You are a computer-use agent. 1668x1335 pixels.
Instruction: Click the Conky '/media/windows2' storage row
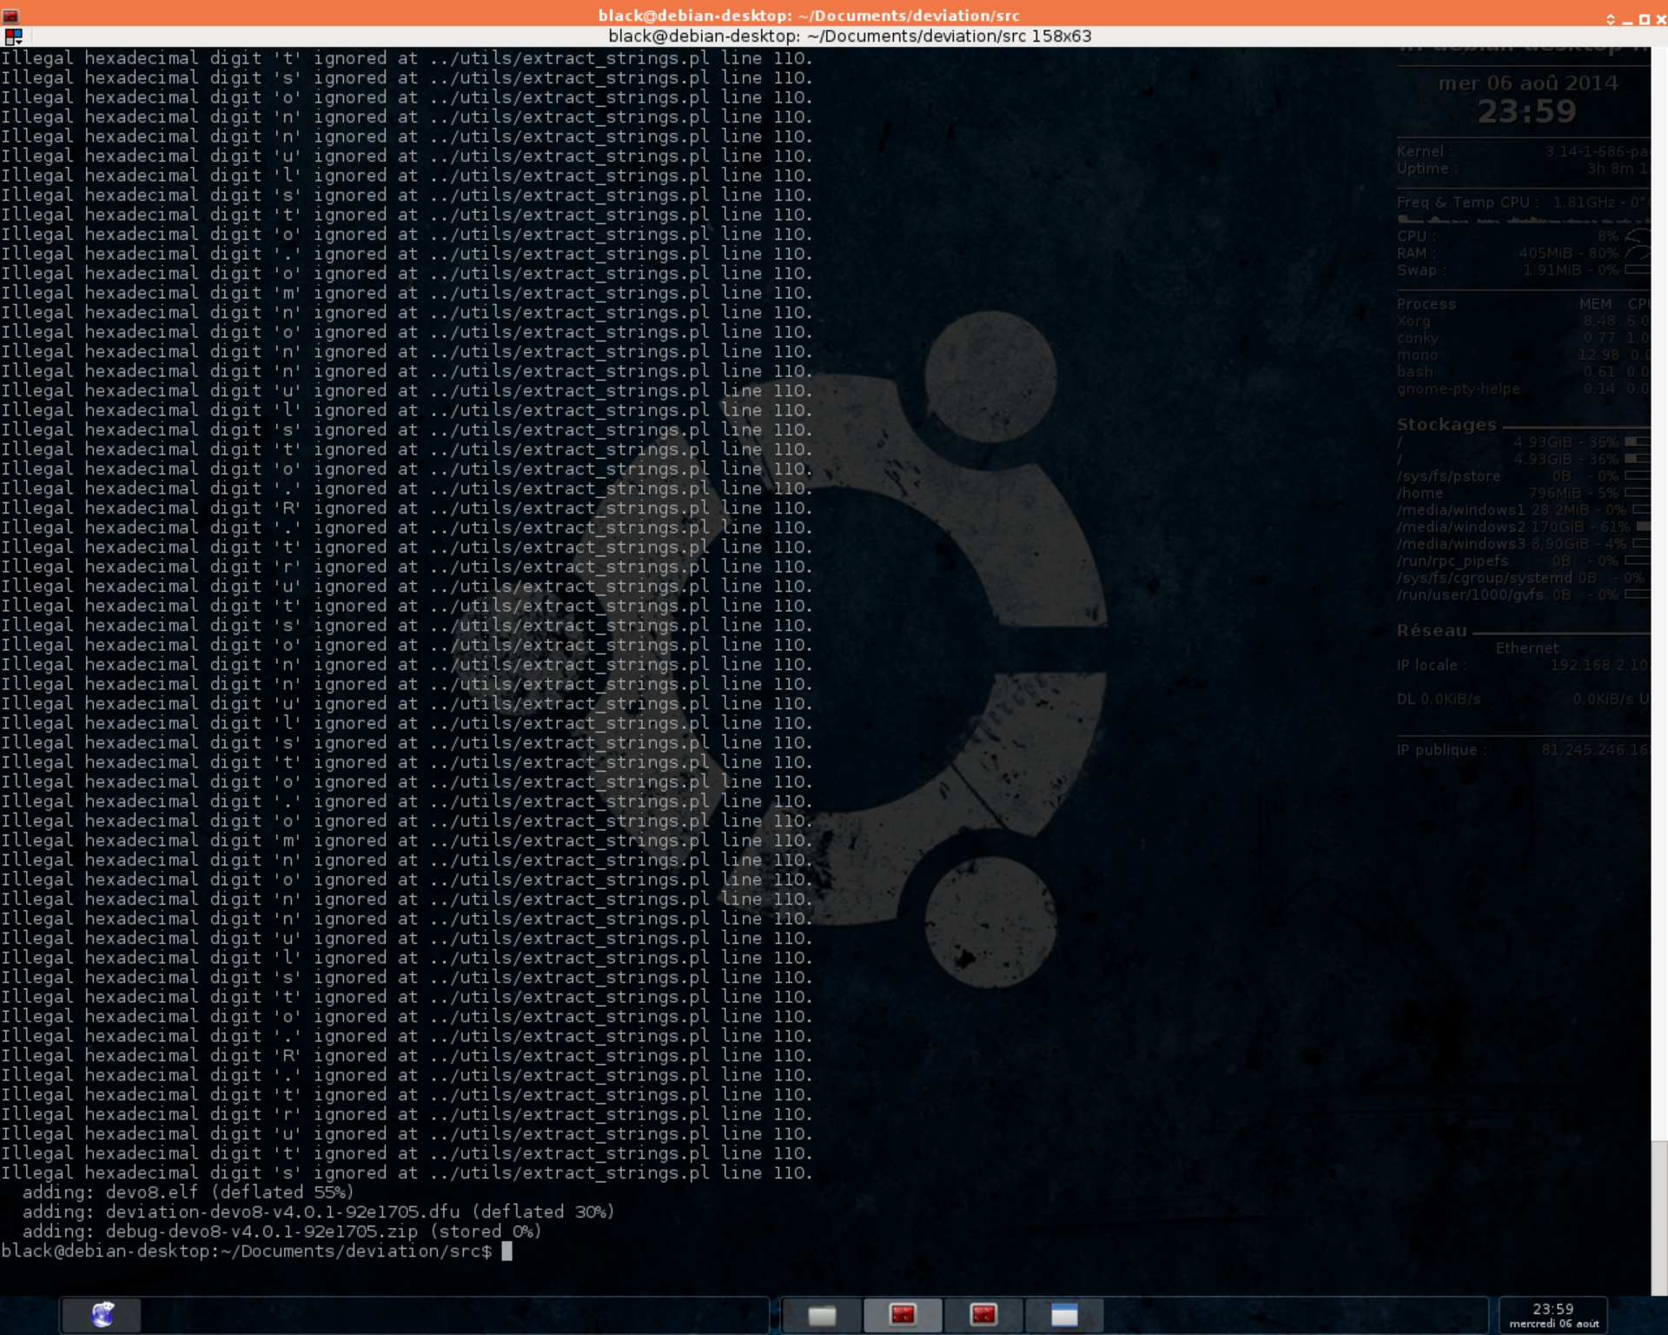pos(1523,527)
